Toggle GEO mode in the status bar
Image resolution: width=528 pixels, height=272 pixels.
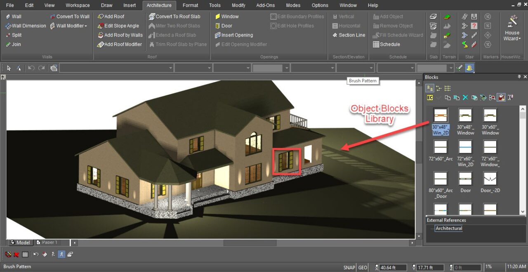363,267
